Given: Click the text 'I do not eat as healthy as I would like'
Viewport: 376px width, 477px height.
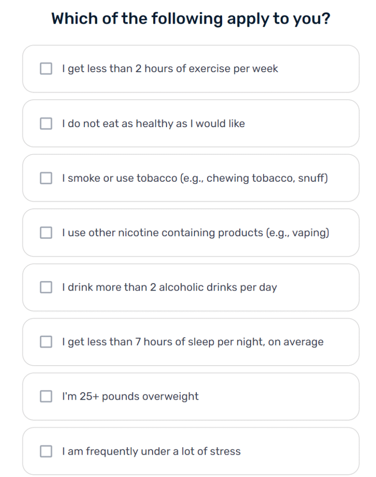Looking at the screenshot, I should pos(153,123).
